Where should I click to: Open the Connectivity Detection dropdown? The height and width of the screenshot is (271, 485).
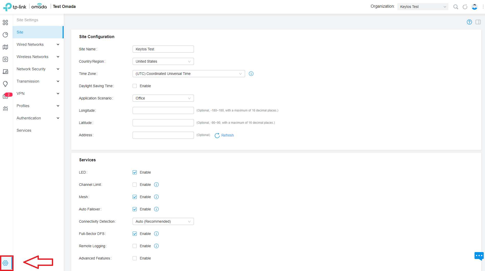(163, 221)
